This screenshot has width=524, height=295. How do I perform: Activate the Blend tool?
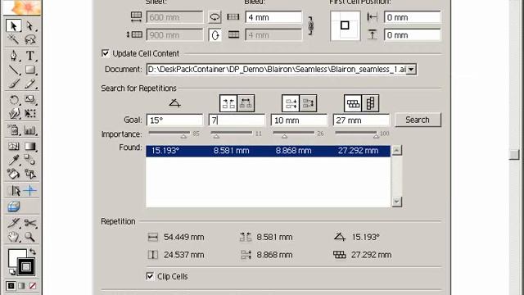(x=29, y=161)
